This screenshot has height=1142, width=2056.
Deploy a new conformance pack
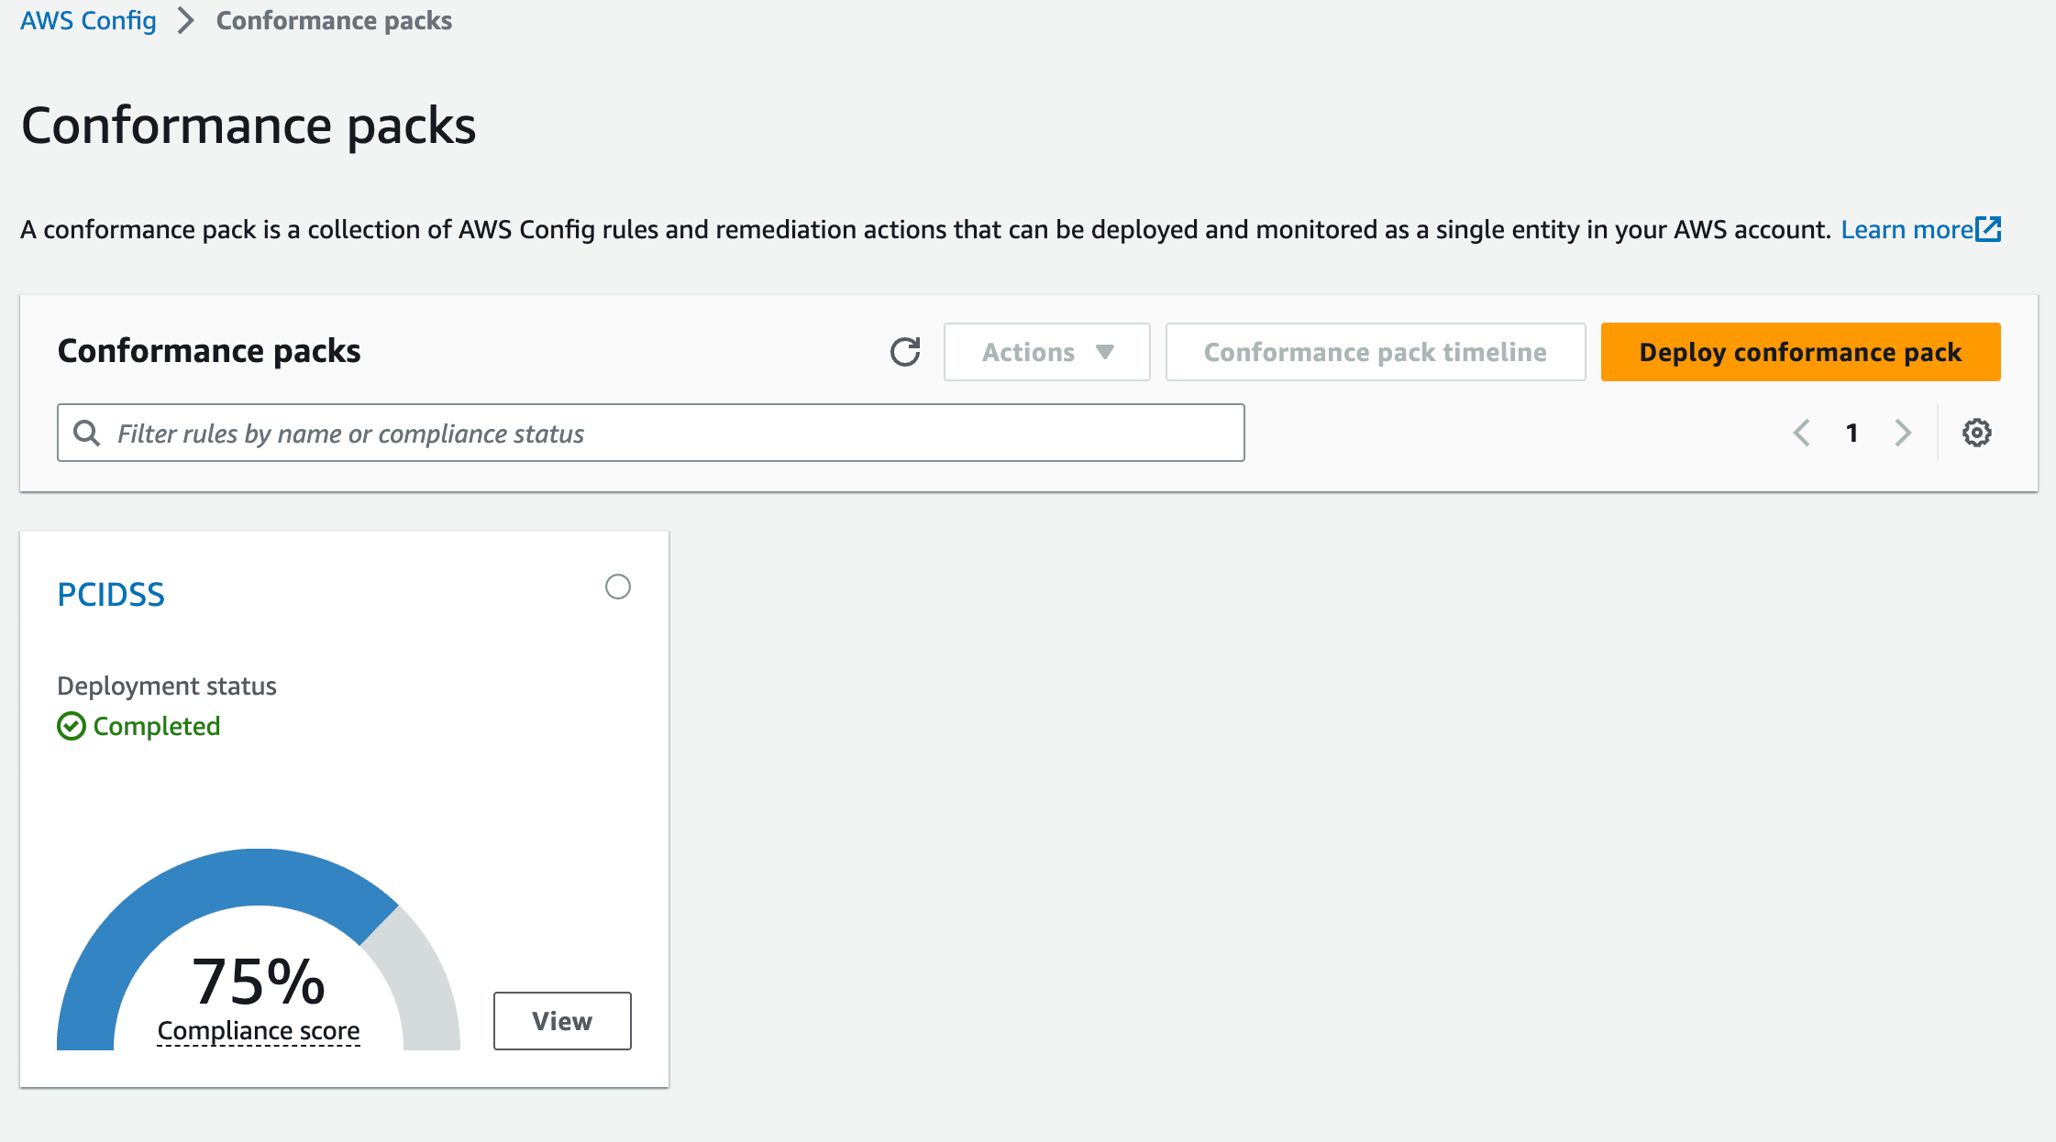1800,352
